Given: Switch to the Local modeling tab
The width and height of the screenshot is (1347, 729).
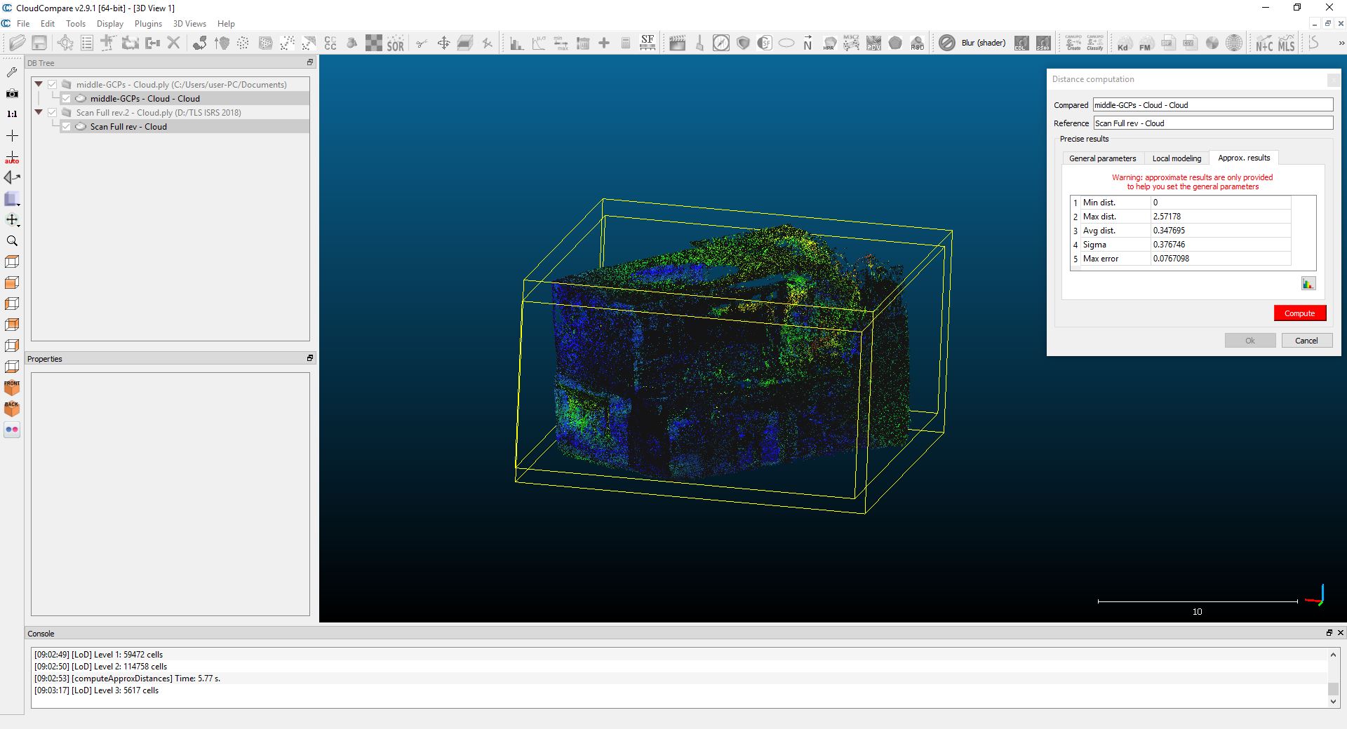Looking at the screenshot, I should coord(1177,158).
